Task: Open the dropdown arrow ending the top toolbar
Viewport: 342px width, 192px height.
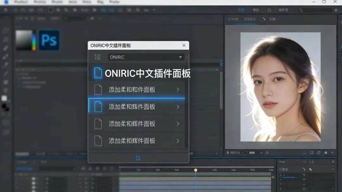Action: coord(154,10)
